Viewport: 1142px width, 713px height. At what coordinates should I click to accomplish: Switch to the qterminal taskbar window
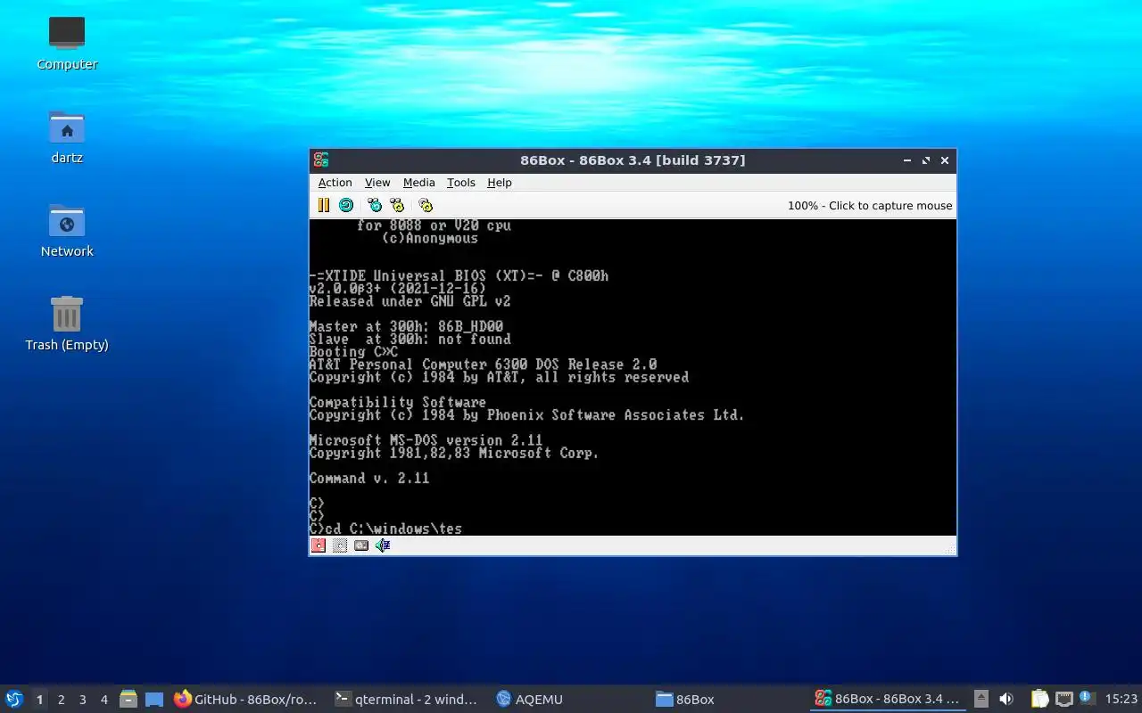(407, 700)
